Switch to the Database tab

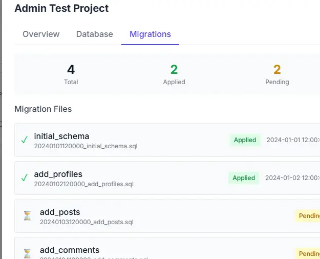[x=95, y=34]
